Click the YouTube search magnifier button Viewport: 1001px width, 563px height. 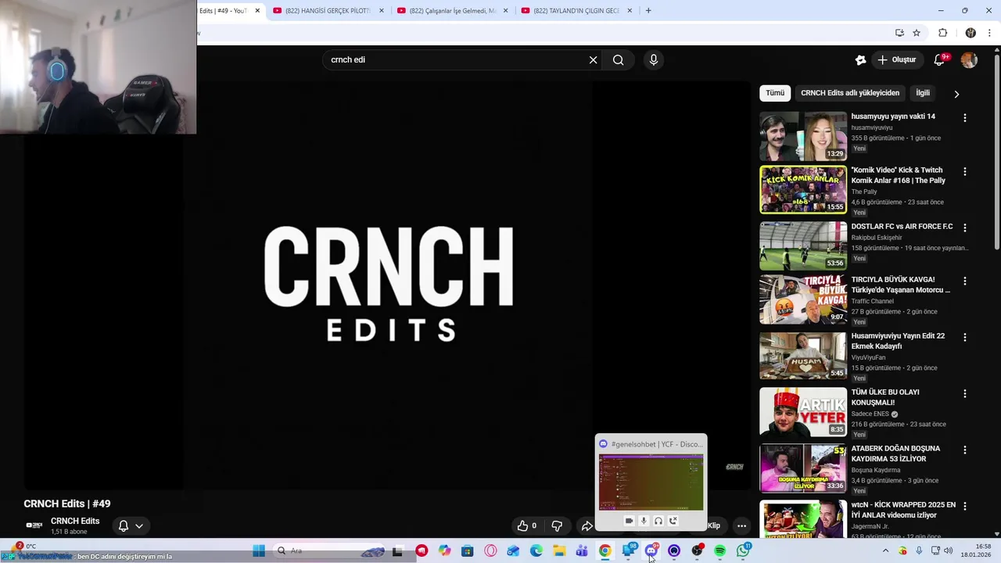(618, 60)
